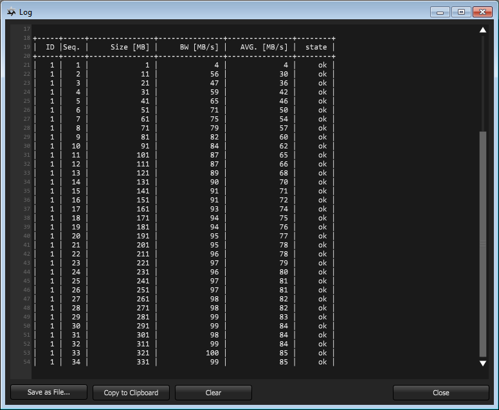Close the window with the red X
This screenshot has width=499, height=410.
coord(482,12)
